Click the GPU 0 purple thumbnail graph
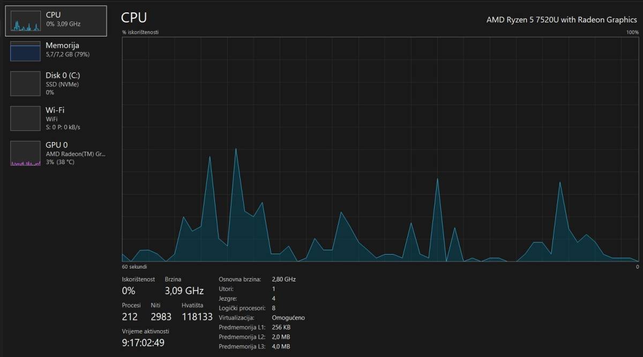The image size is (643, 357). 25,153
